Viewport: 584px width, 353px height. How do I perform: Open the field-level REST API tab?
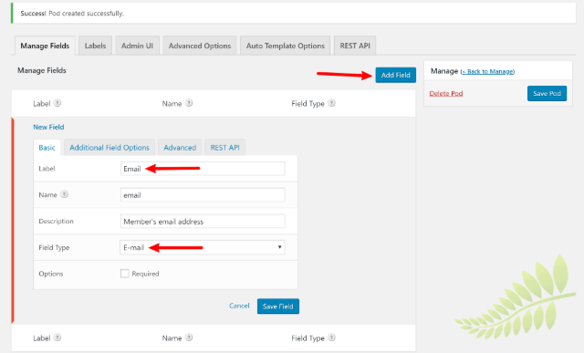225,148
